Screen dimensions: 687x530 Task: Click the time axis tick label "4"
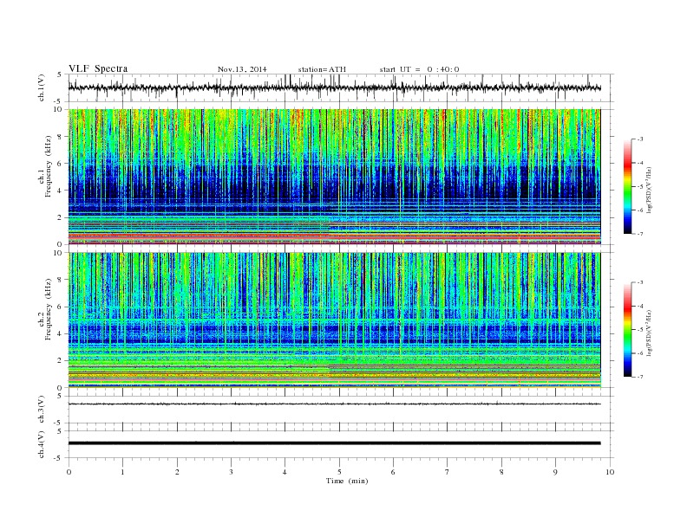(285, 472)
